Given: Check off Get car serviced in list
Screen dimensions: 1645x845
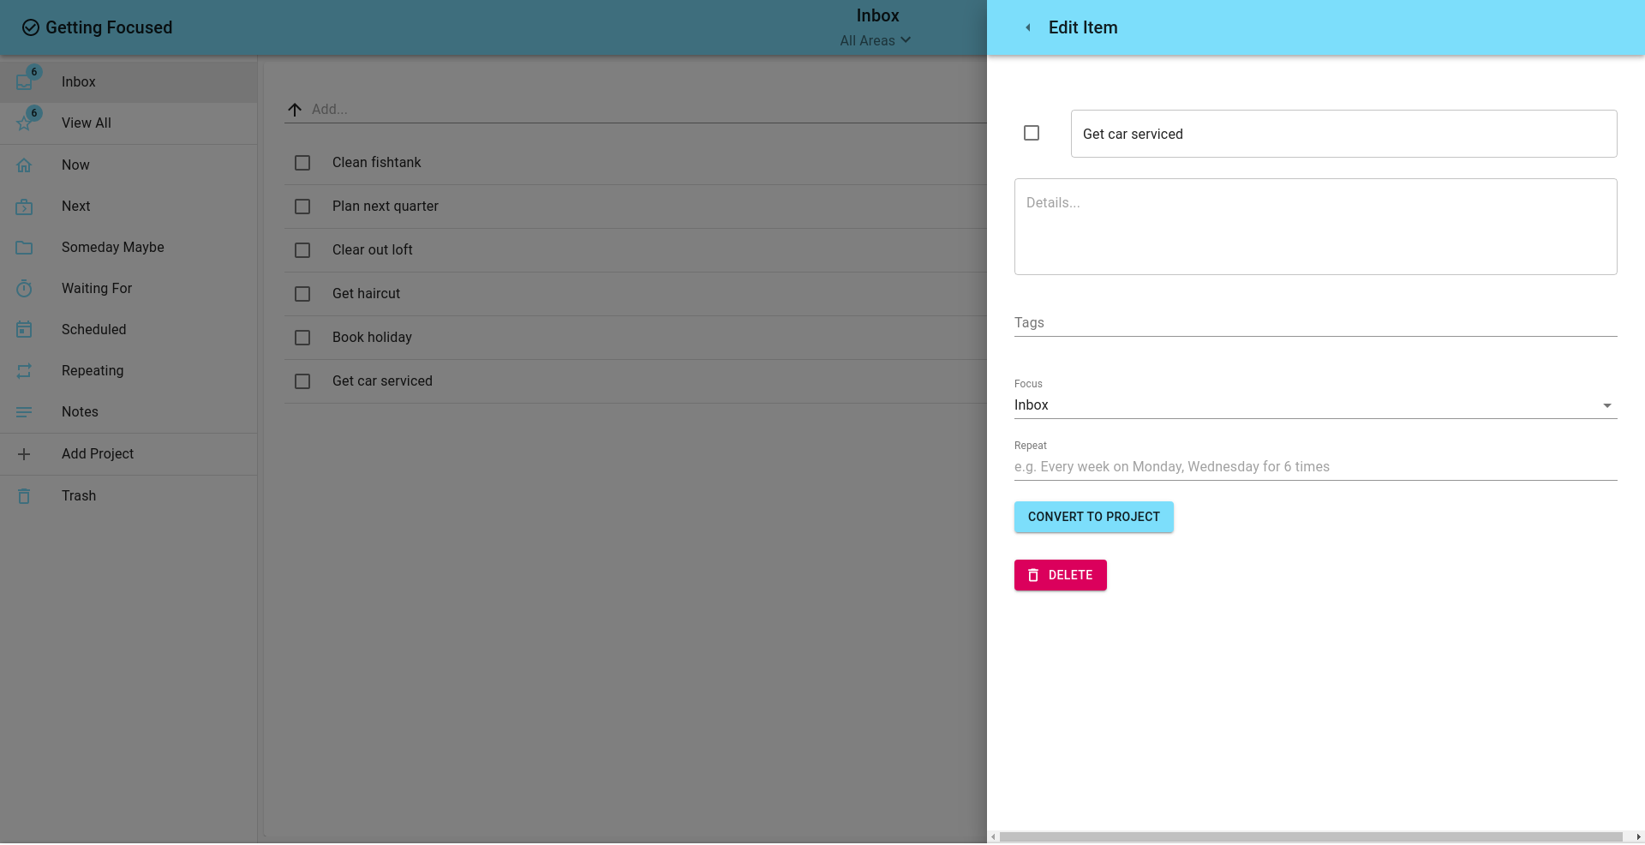Looking at the screenshot, I should pos(302,381).
